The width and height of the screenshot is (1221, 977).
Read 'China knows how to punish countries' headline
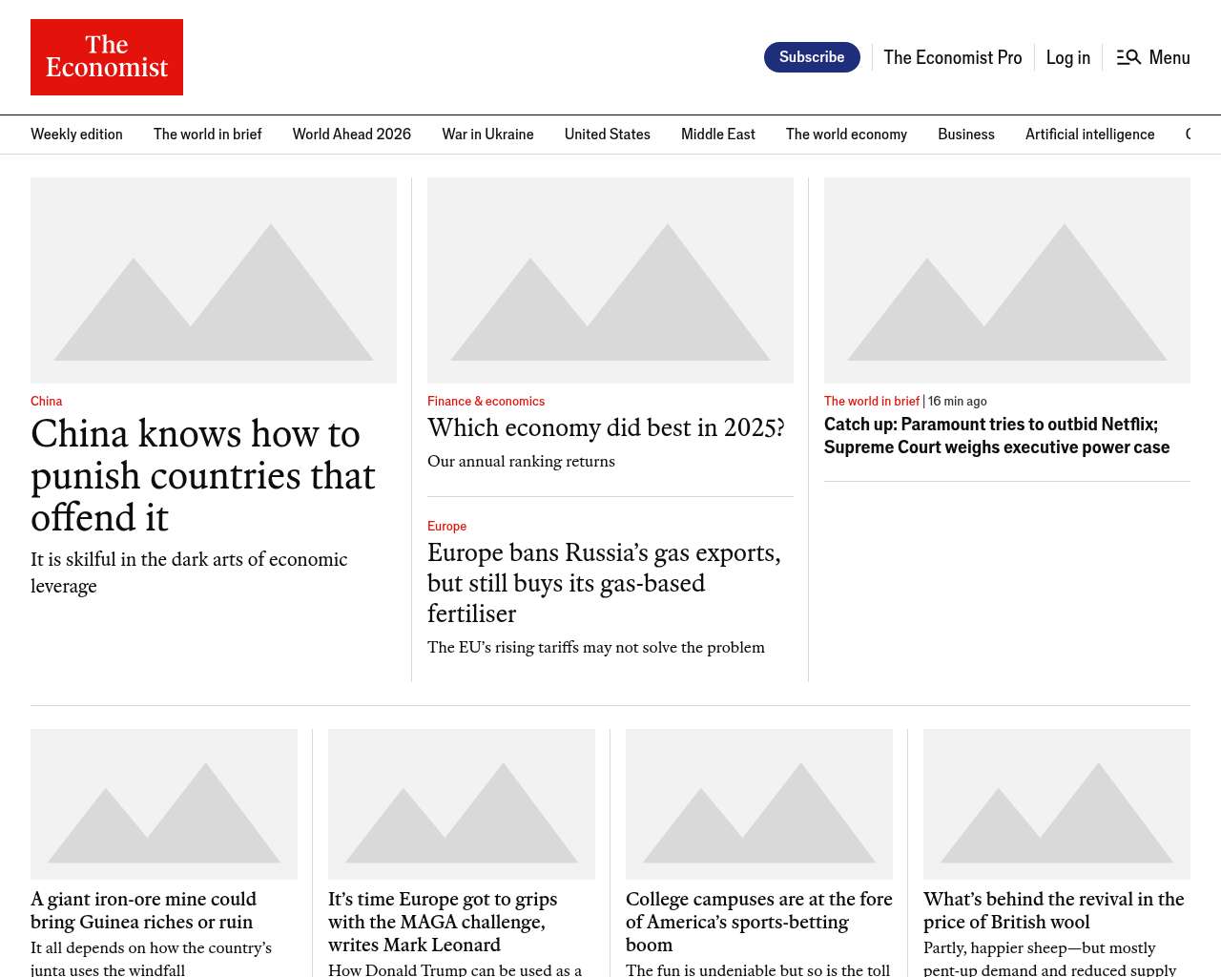[x=202, y=475]
